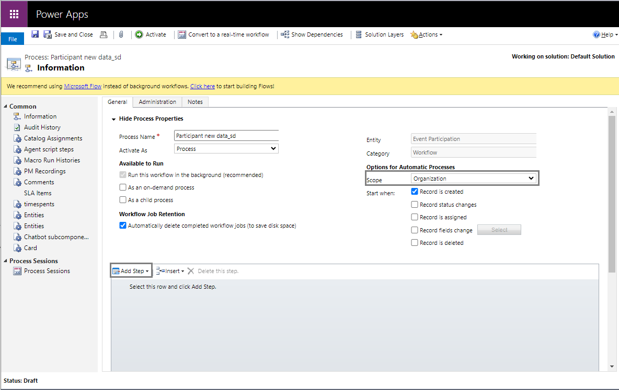Toggle 'As a child process' checkbox
619x390 pixels.
pos(123,200)
